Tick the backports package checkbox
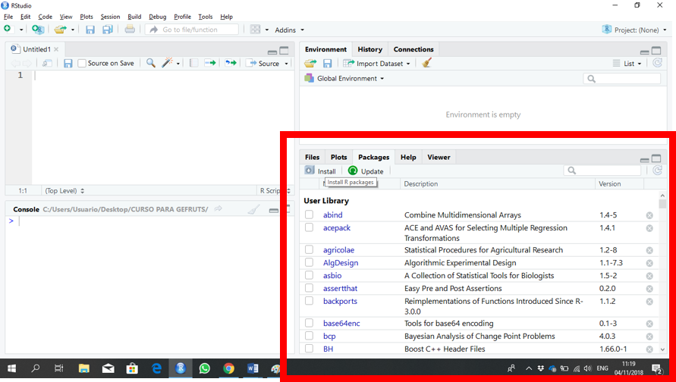 click(x=309, y=301)
